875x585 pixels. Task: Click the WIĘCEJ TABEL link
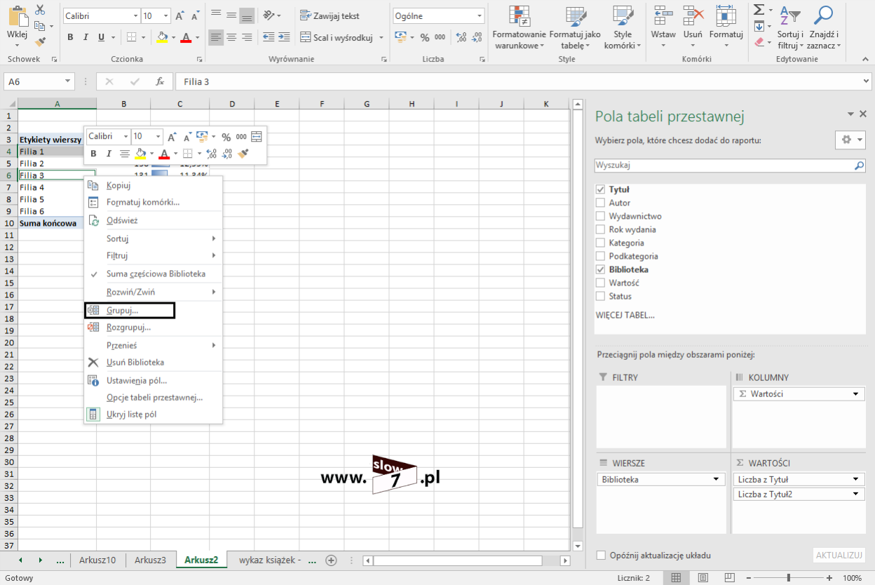coord(625,315)
